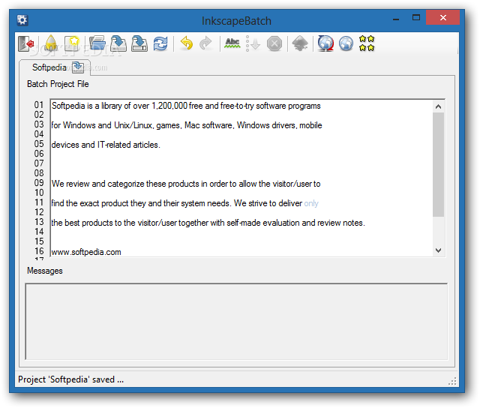Screen dimensions: 480x408
Task: Click the window resize grip in status bar
Action: [452, 381]
